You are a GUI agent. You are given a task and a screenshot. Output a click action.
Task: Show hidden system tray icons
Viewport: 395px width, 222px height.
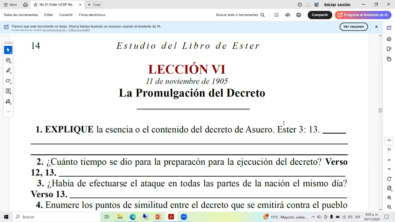click(x=313, y=217)
